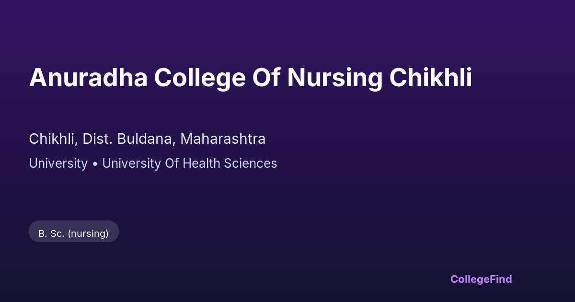Click "Dist. Buldana" in the address line
Screen dimensions: 575x302
pos(128,139)
